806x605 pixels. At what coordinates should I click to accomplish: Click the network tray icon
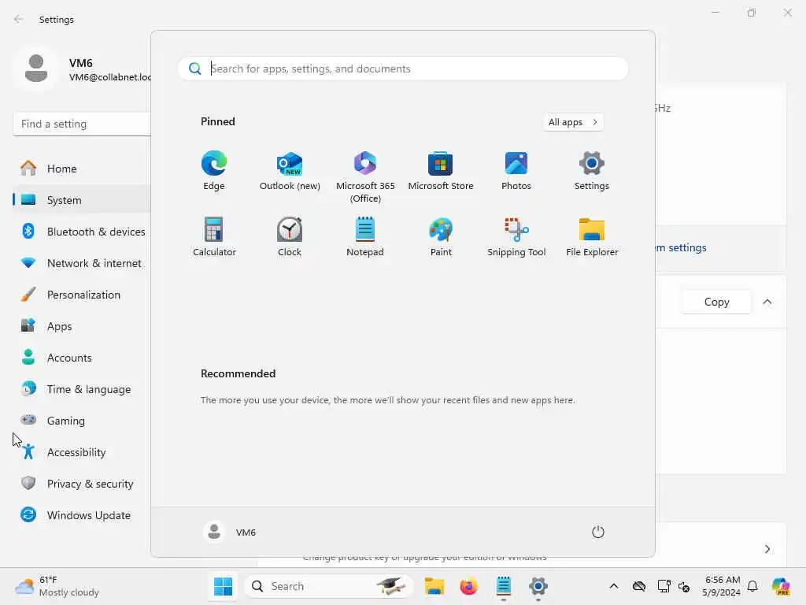click(x=664, y=586)
